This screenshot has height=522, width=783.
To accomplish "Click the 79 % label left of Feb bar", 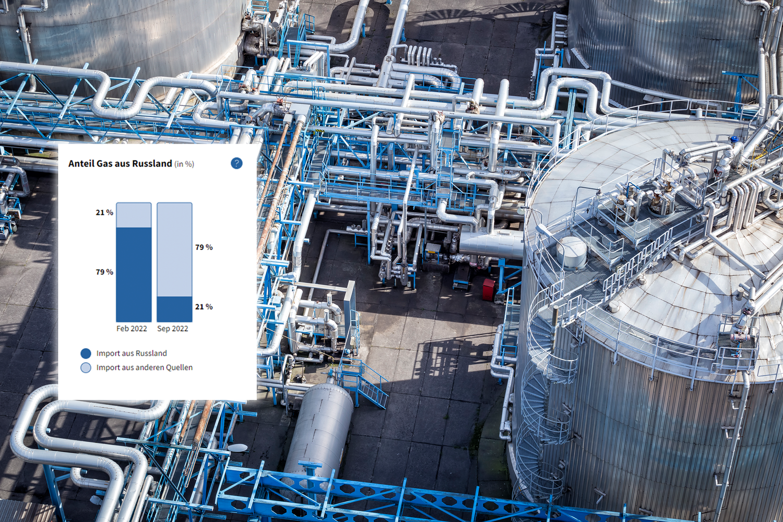I will coord(104,272).
